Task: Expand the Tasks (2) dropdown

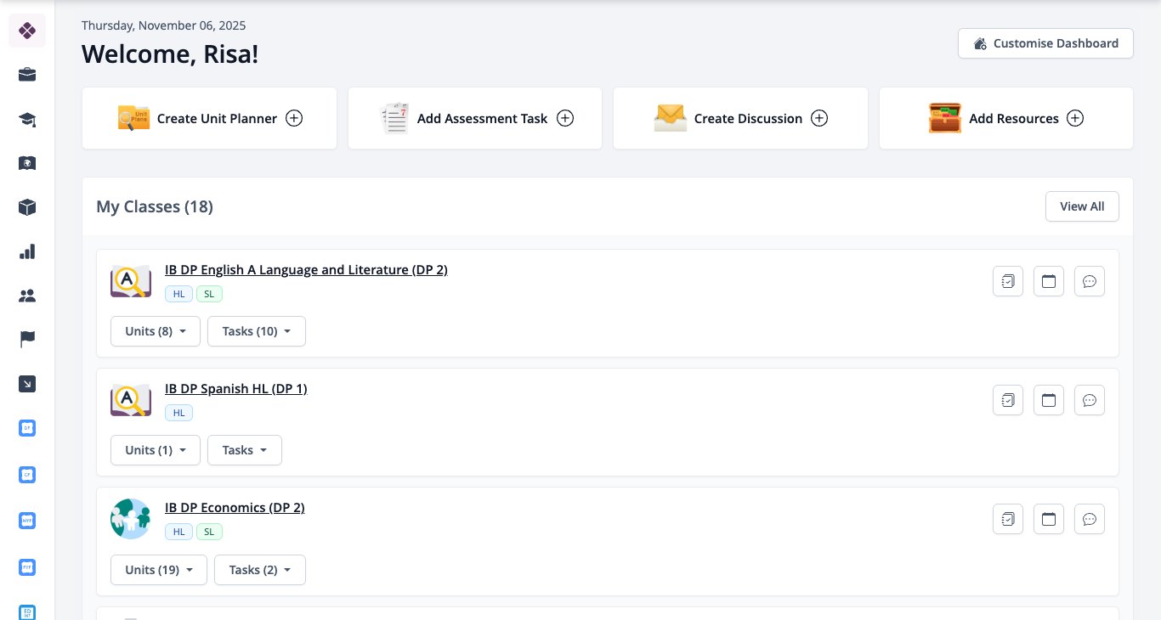Action: point(260,570)
